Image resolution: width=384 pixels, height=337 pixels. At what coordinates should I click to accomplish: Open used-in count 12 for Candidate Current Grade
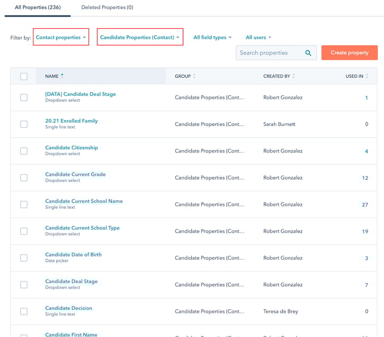(x=365, y=178)
